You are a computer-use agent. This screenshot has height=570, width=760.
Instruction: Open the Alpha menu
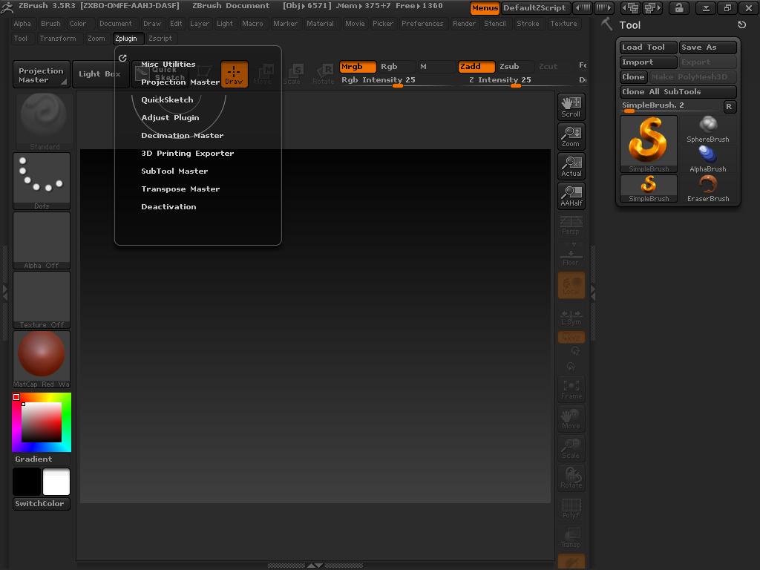coord(22,23)
